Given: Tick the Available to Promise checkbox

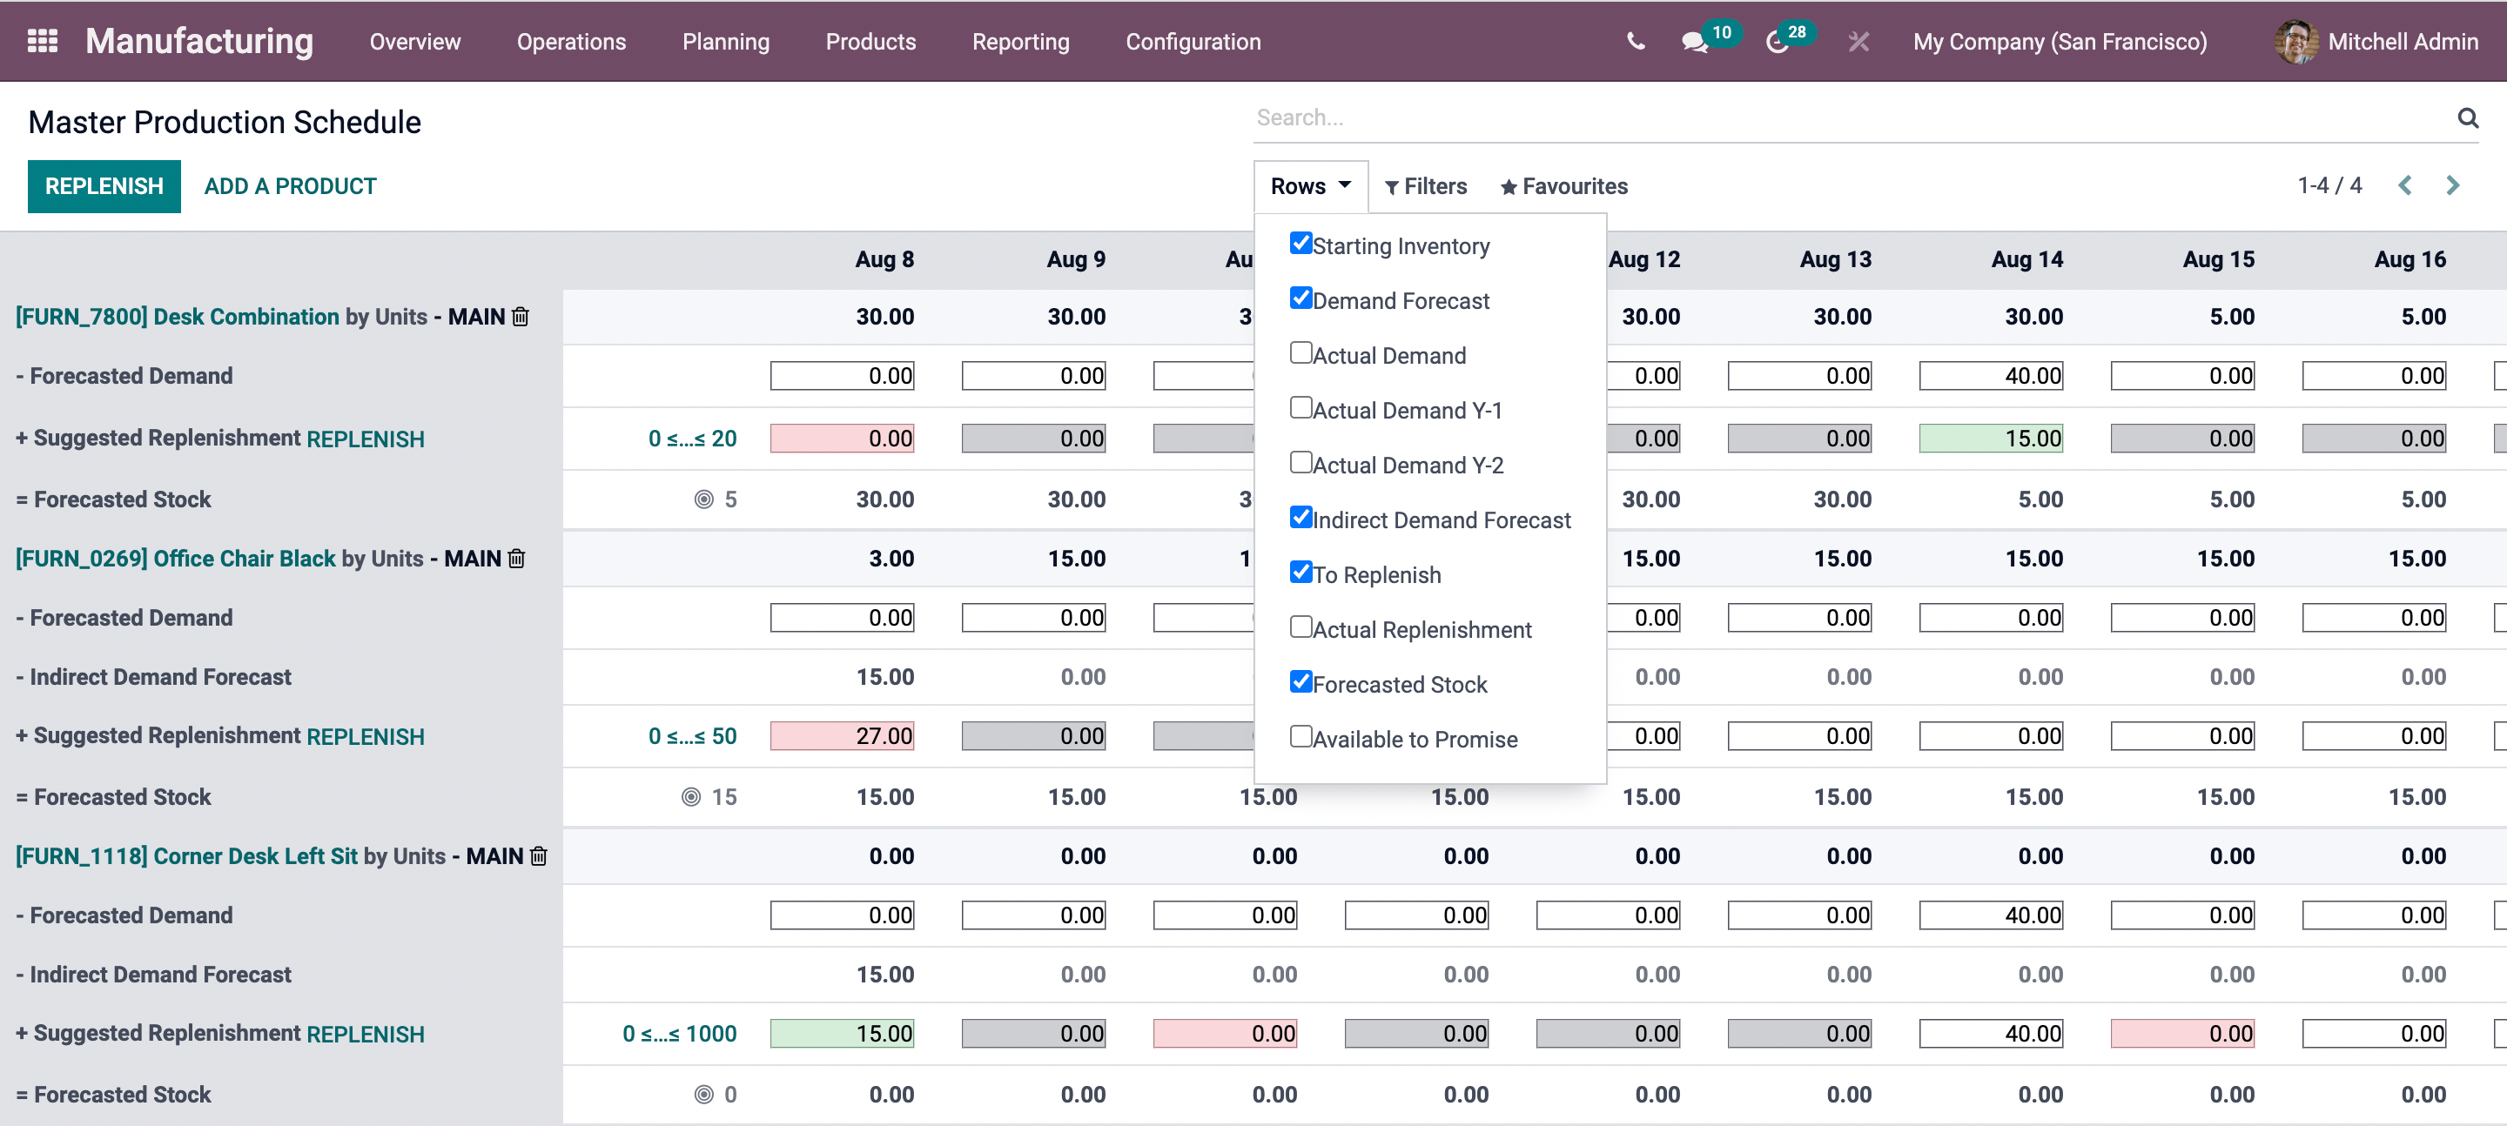Looking at the screenshot, I should point(1301,736).
